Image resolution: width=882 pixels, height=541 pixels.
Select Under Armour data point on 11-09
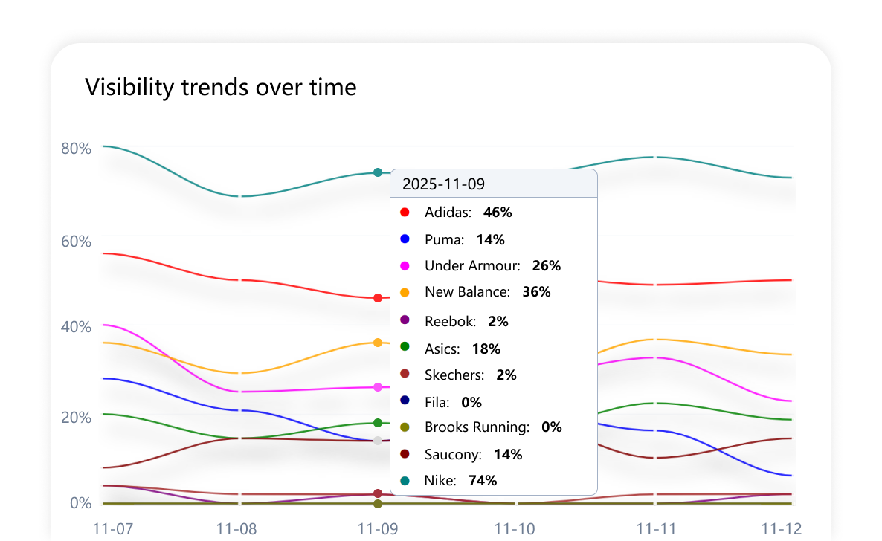(x=378, y=387)
